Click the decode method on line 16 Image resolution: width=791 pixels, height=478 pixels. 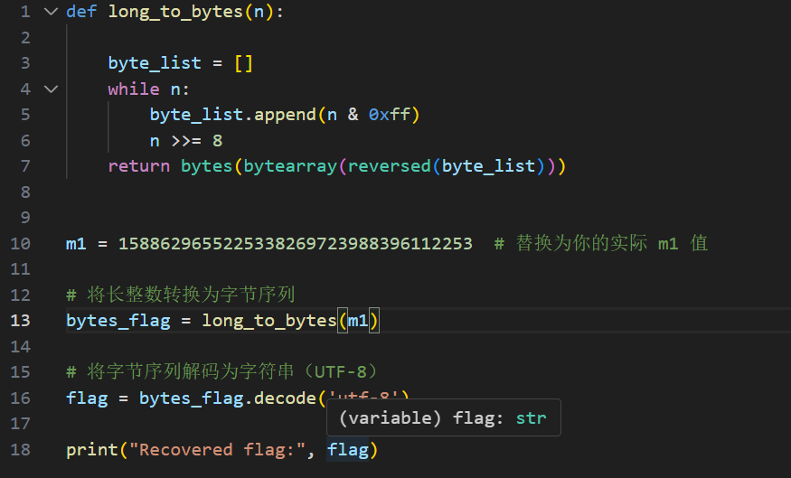[x=280, y=398]
